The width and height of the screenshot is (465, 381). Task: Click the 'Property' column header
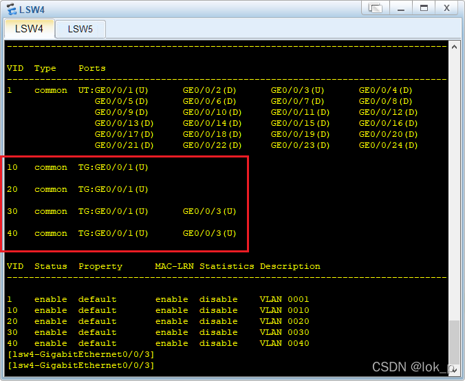(100, 267)
